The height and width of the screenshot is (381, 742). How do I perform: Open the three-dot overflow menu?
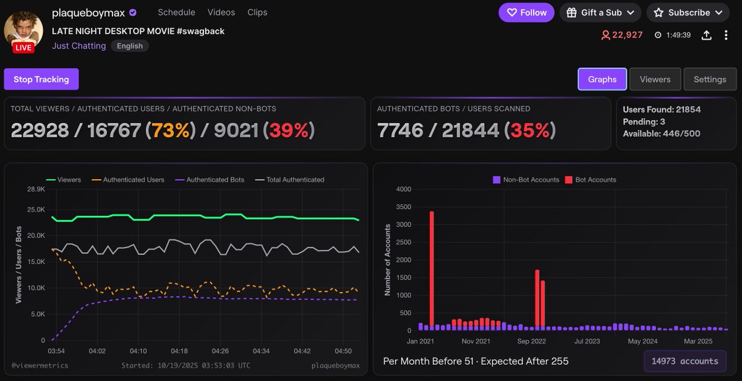coord(727,35)
